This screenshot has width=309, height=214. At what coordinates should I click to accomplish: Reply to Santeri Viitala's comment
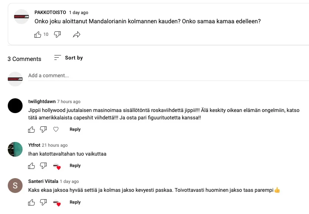pos(75,202)
